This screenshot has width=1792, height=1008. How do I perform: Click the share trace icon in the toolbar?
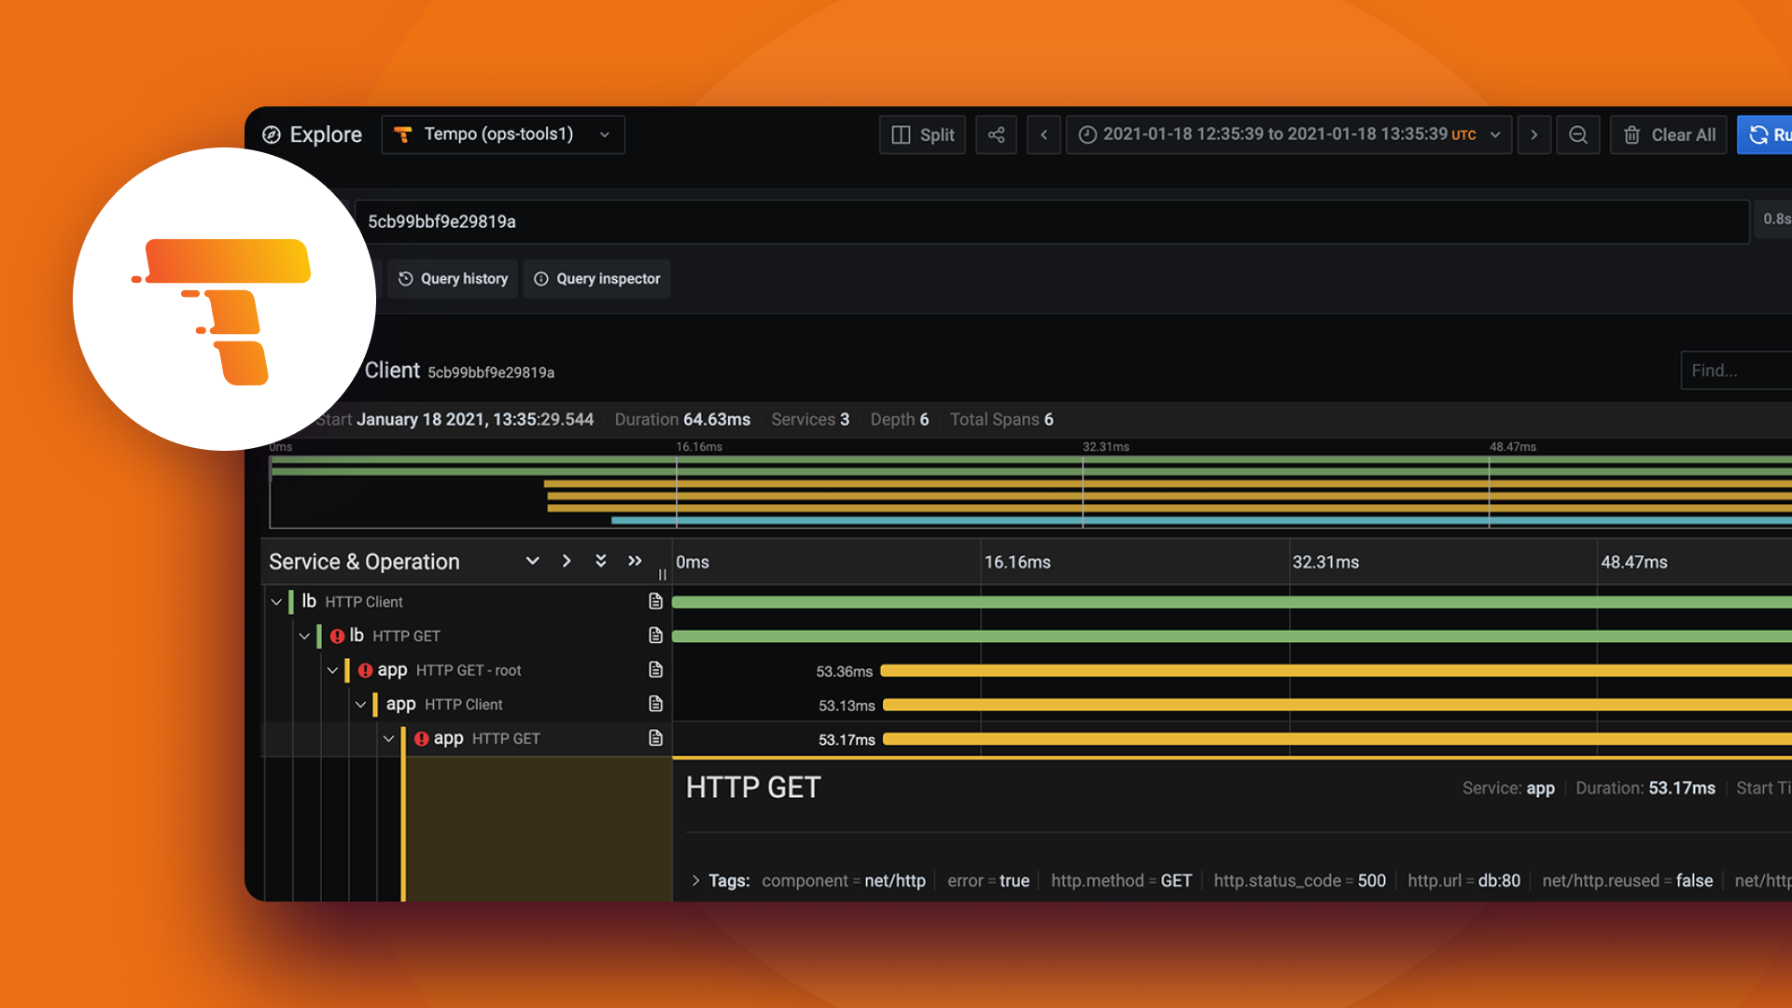click(996, 134)
